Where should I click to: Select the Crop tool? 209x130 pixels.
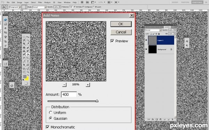pos(24,44)
